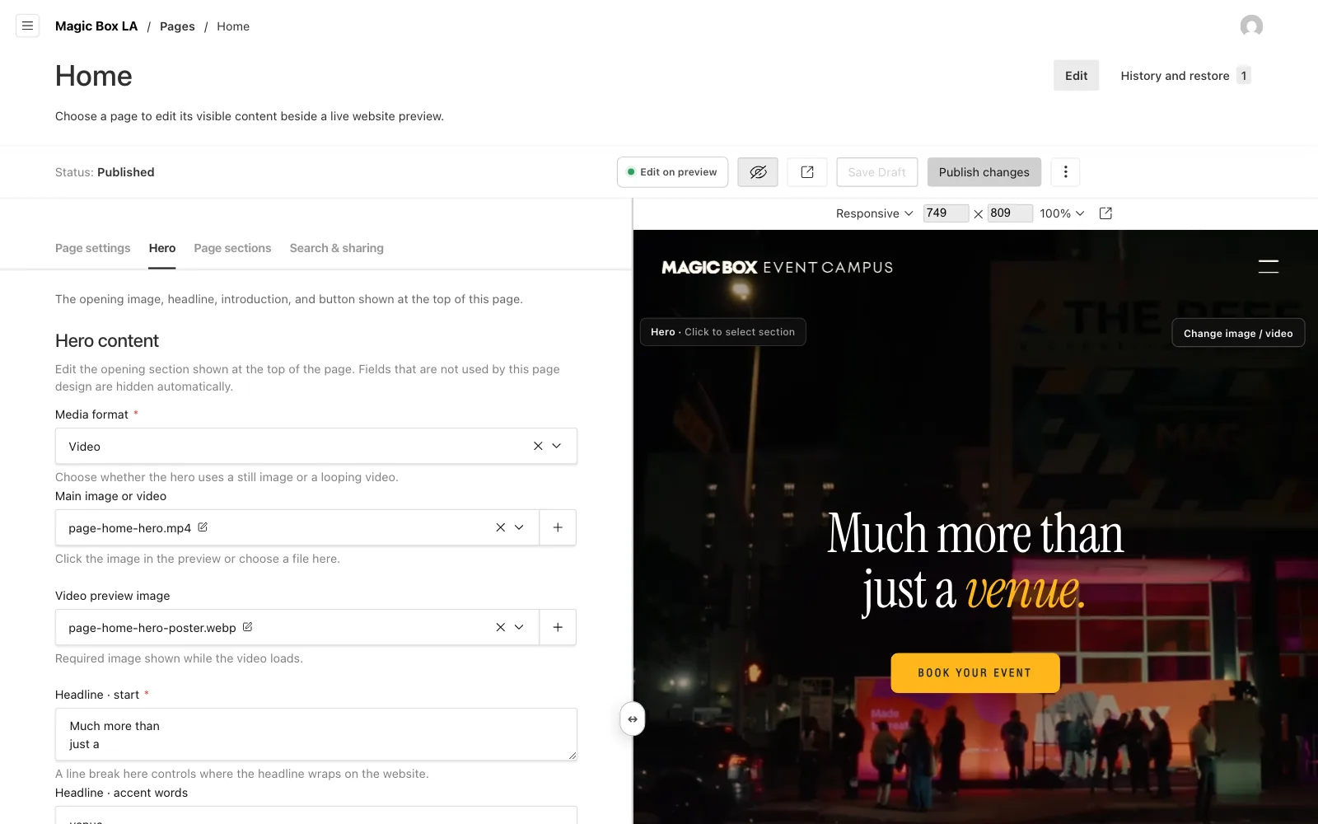Open the website preview hamburger menu
Screen dimensions: 1318x824
(x=1269, y=266)
